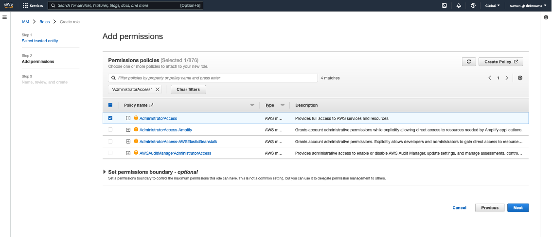Focus the top AWS services search box
Image resolution: width=552 pixels, height=237 pixels.
tap(125, 6)
